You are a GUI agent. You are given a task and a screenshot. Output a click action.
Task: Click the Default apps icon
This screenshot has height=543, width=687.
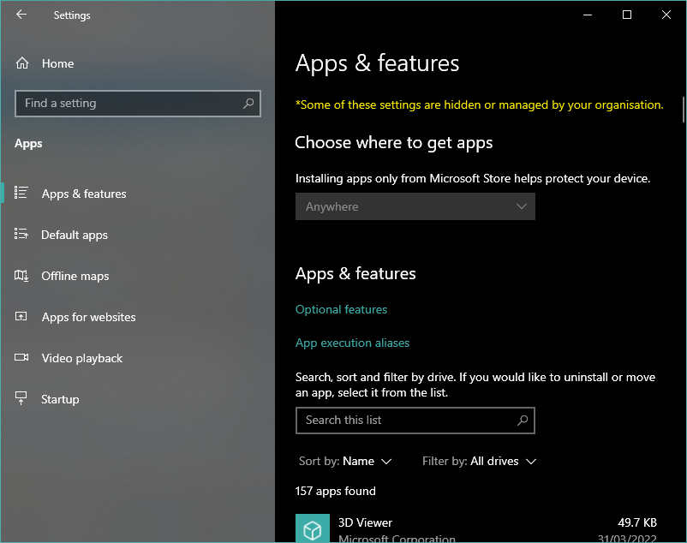22,235
